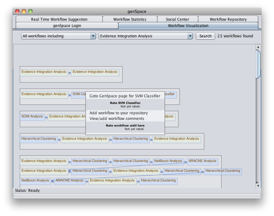This screenshot has height=216, width=274.
Task: Go to the genSpace Login tab
Action: [x=67, y=26]
